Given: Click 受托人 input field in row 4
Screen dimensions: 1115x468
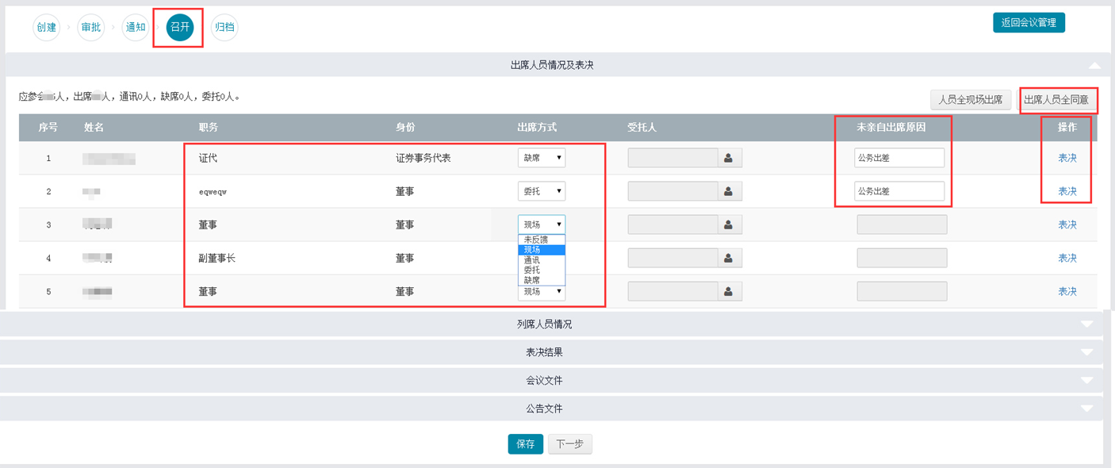Looking at the screenshot, I should [672, 258].
